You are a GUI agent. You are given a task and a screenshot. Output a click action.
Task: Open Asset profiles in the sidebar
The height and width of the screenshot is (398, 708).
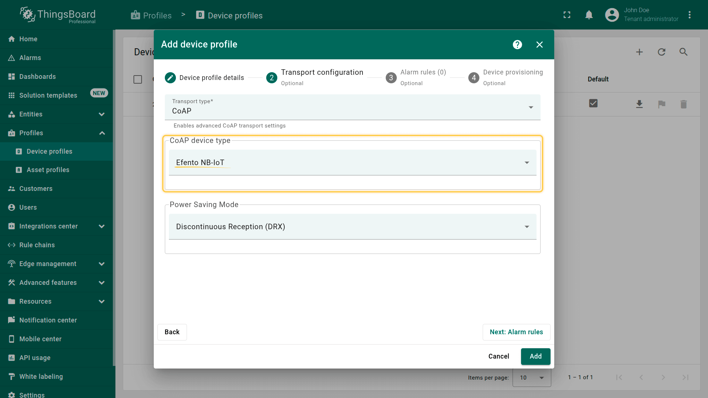click(48, 170)
